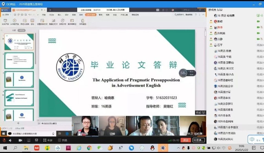Click the mobile remote control icon
This screenshot has height=153, width=264.
point(82,22)
